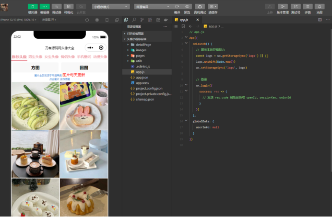Viewport: 332px width, 217px height.
Task: Open the app.json file
Action: pos(147,78)
